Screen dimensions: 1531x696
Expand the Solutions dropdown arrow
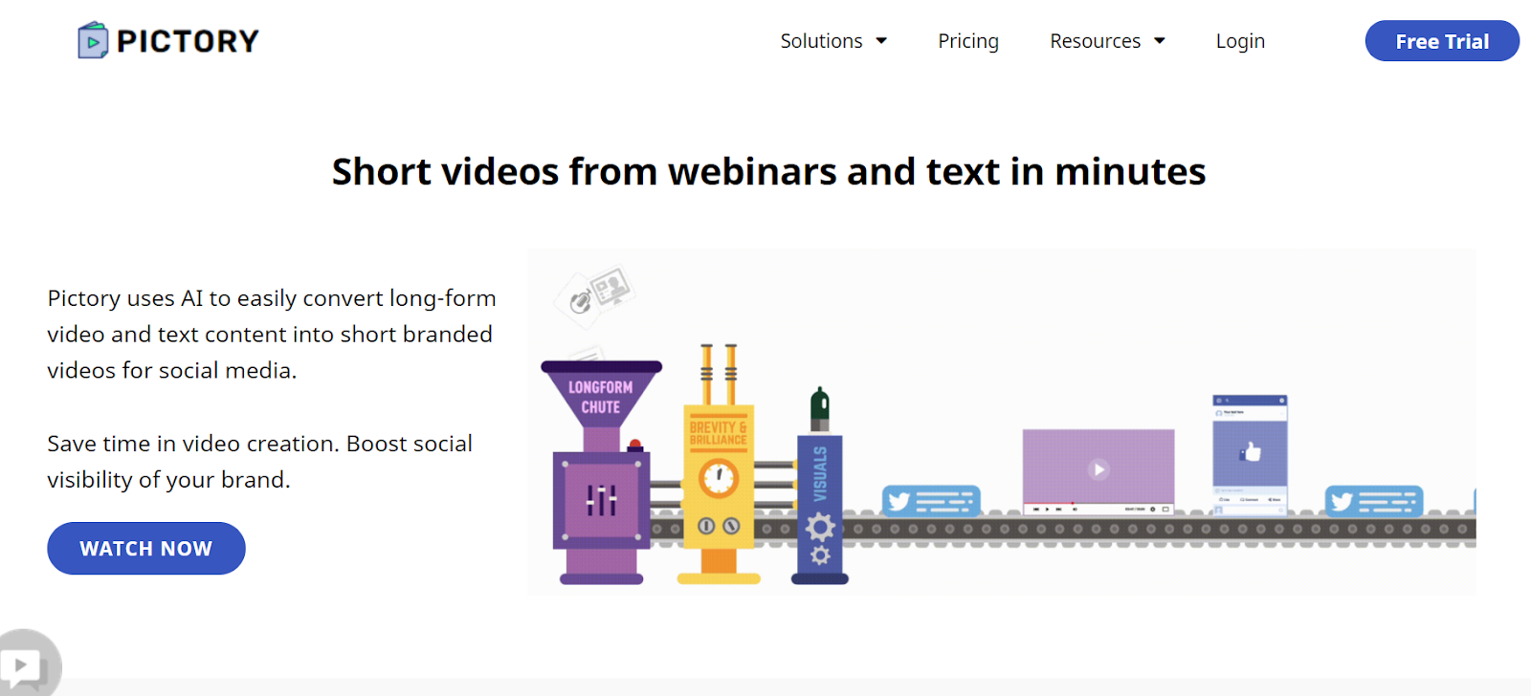[881, 41]
